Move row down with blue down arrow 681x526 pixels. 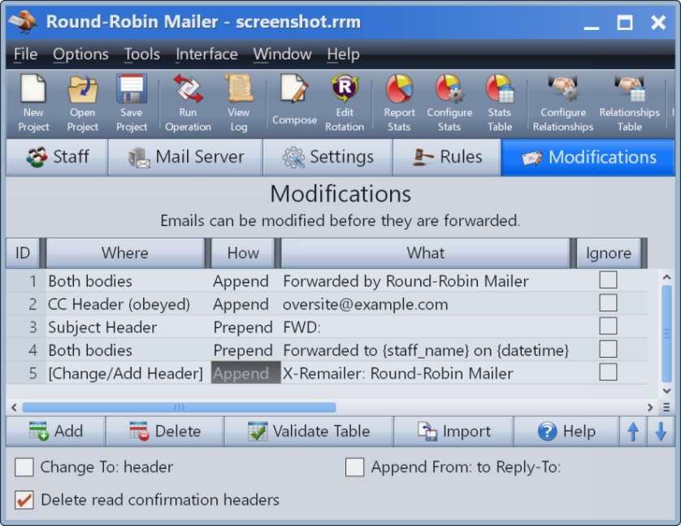click(661, 432)
